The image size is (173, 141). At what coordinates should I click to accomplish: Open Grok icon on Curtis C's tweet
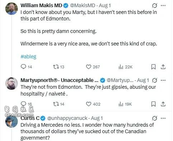click(x=155, y=118)
